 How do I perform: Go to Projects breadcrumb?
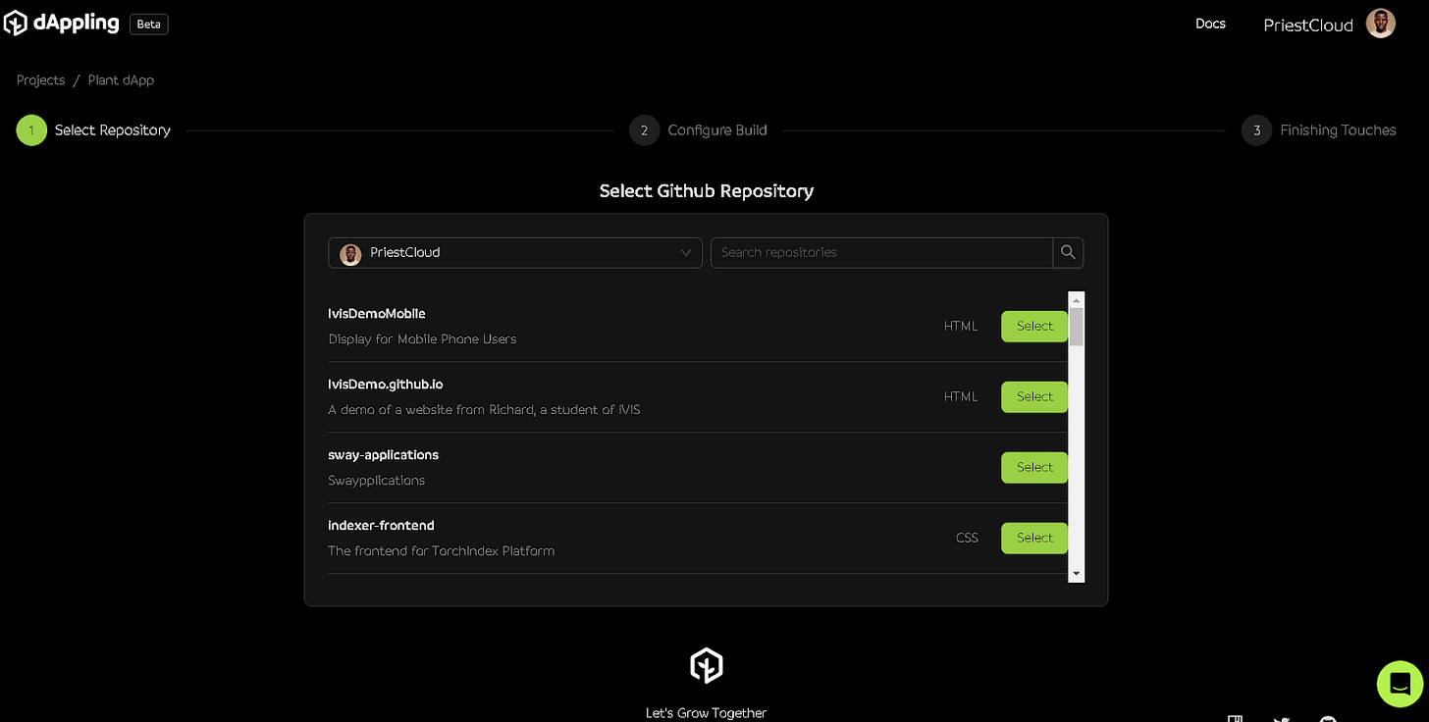(40, 80)
